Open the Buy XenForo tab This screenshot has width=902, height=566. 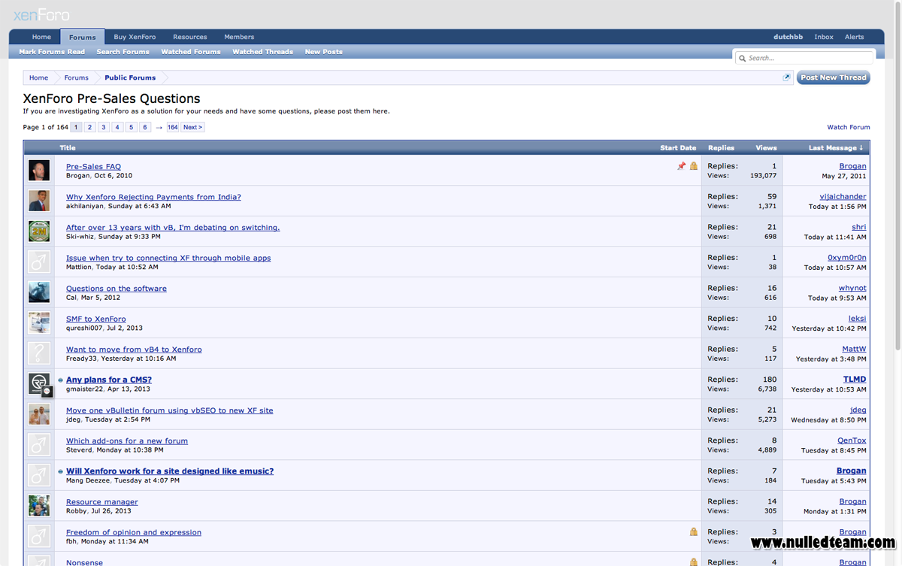[135, 37]
